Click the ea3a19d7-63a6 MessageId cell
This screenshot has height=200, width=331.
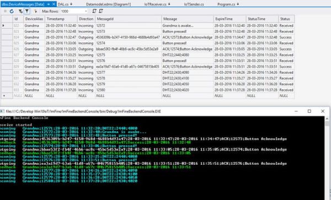click(x=128, y=67)
